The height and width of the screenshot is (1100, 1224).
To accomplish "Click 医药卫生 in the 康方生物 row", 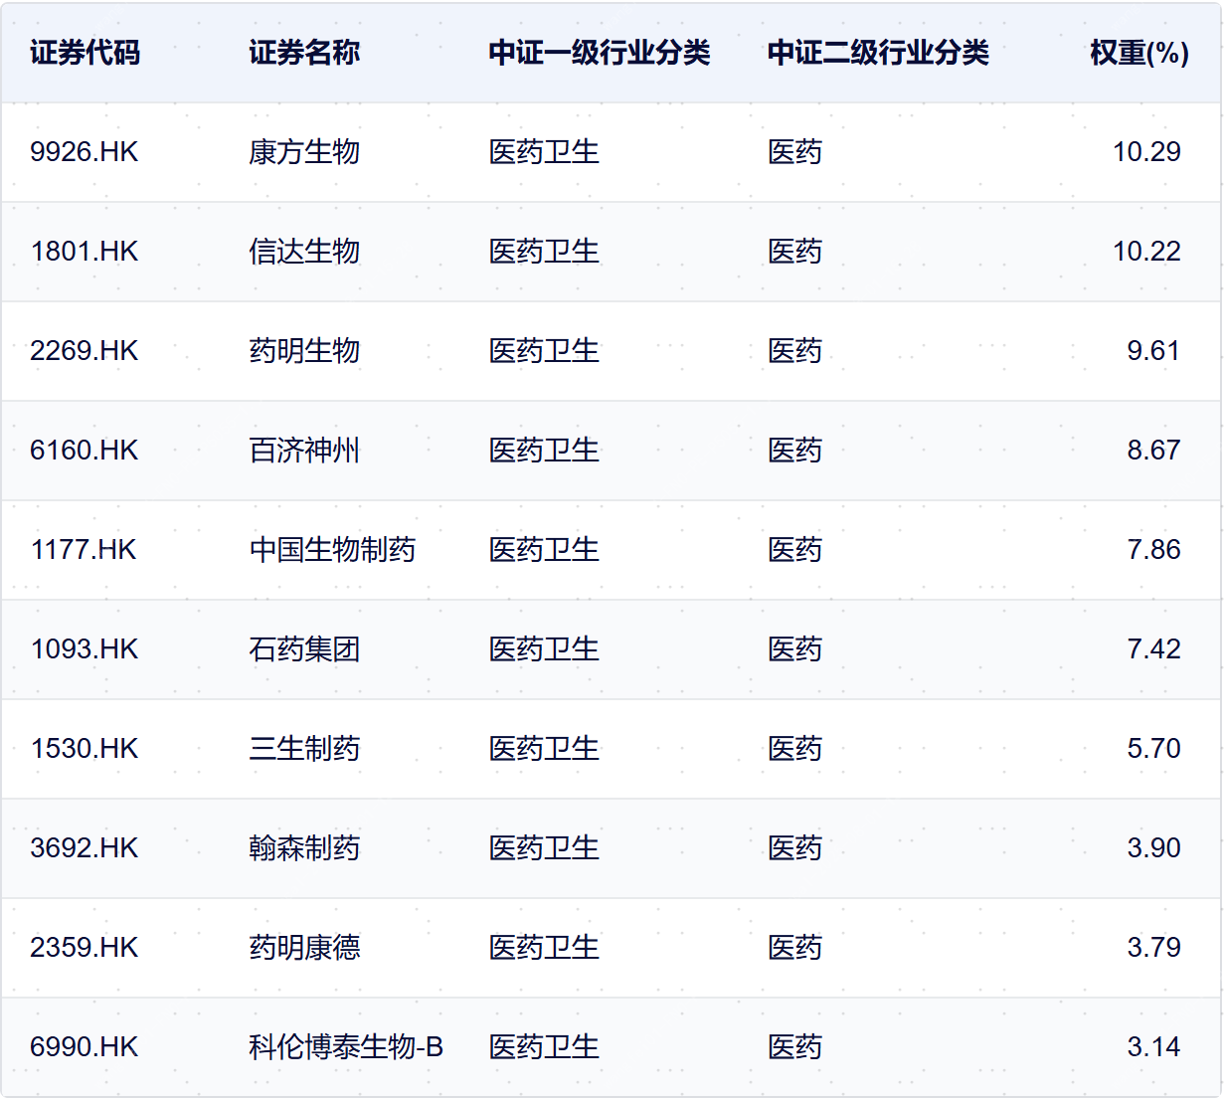I will click(544, 152).
